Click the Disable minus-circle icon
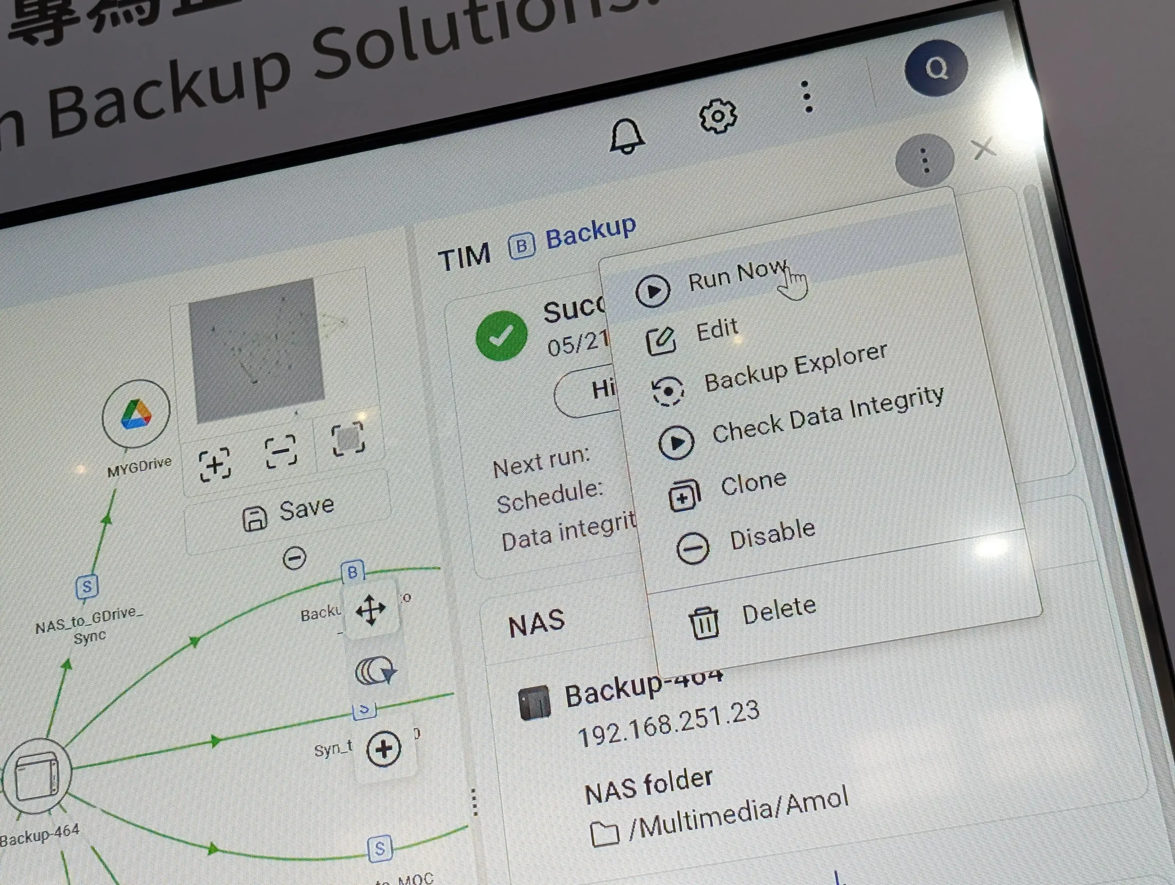The height and width of the screenshot is (885, 1175). pos(693,548)
